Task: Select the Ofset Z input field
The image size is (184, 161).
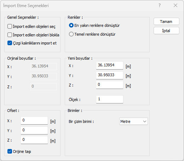Action: 34,140
